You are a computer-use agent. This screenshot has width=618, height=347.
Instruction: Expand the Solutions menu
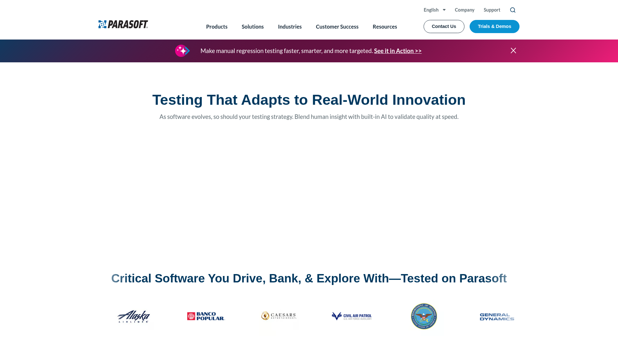(x=252, y=27)
